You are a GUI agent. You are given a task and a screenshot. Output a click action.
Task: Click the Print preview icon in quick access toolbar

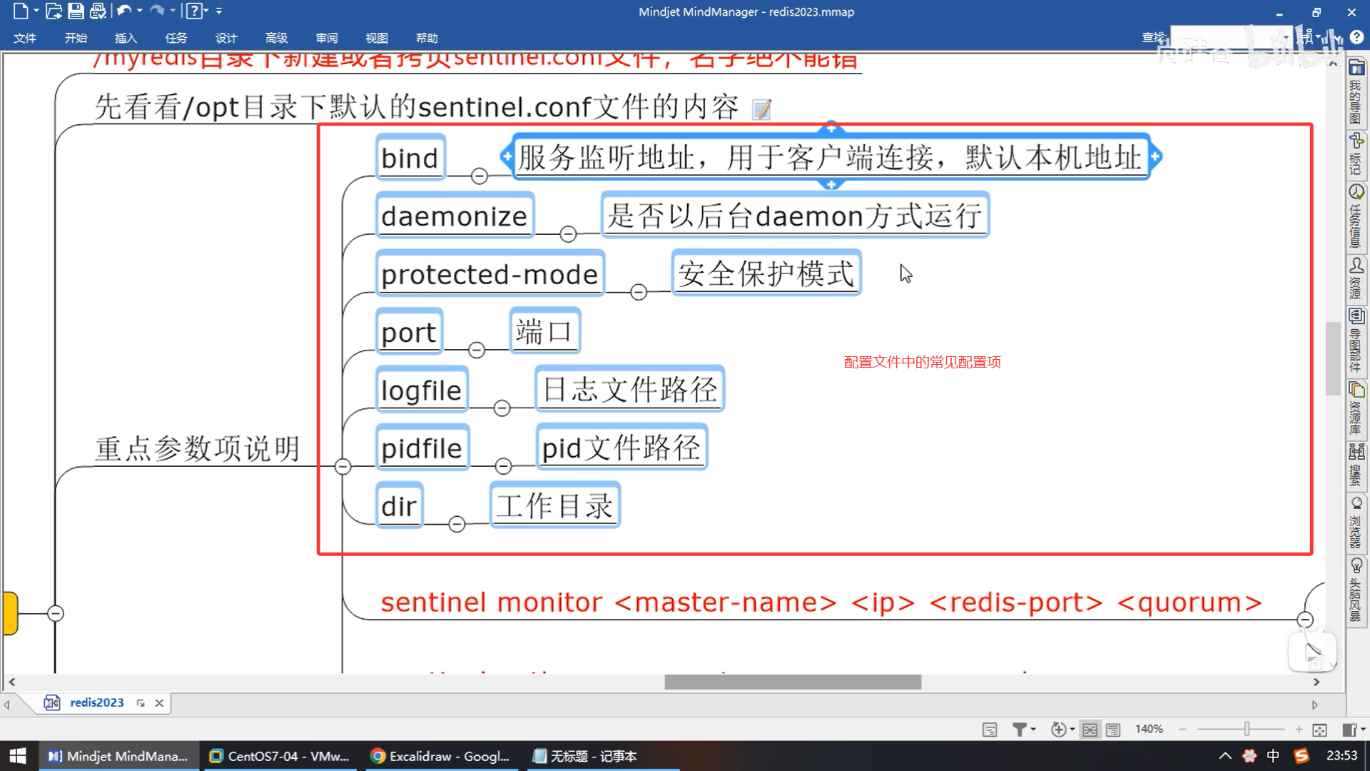pos(98,11)
